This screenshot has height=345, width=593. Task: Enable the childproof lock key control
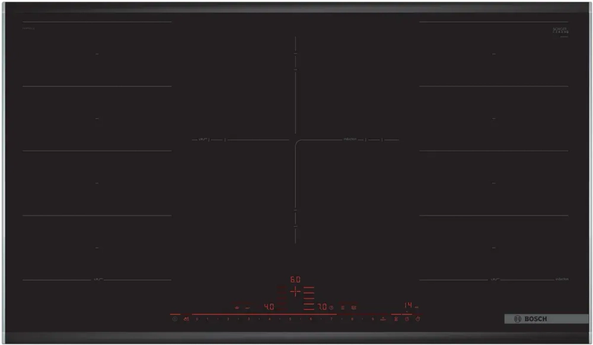pos(396,318)
